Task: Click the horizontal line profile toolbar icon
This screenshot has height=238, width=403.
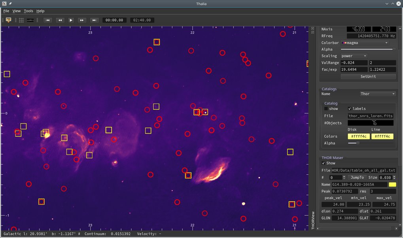Action: point(30,20)
